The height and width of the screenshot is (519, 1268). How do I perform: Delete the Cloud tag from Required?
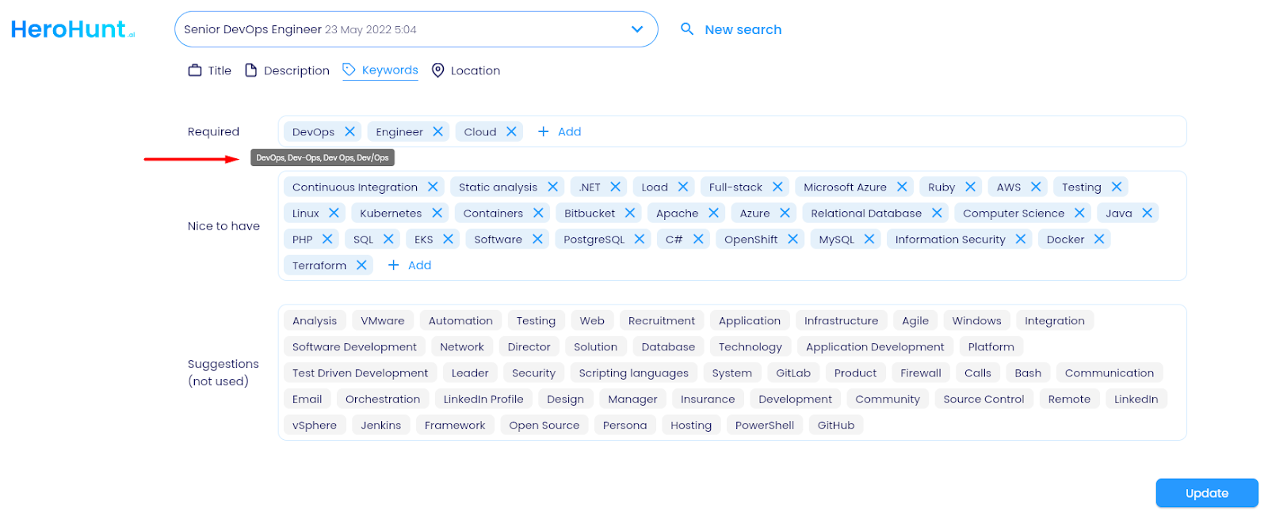click(x=511, y=131)
